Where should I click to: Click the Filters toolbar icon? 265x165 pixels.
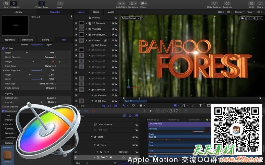(x=143, y=3)
